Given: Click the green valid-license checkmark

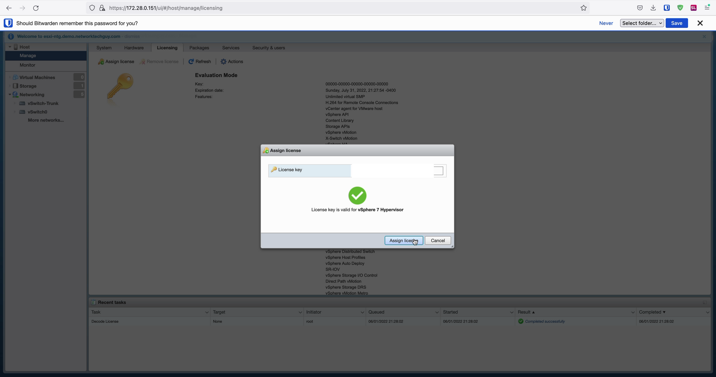Looking at the screenshot, I should click(357, 195).
